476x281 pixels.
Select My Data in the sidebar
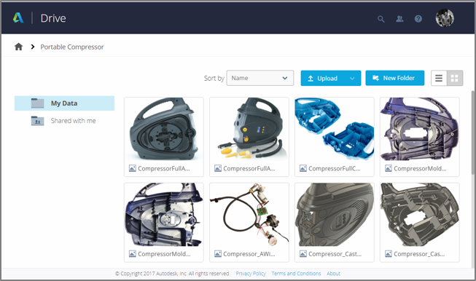64,103
